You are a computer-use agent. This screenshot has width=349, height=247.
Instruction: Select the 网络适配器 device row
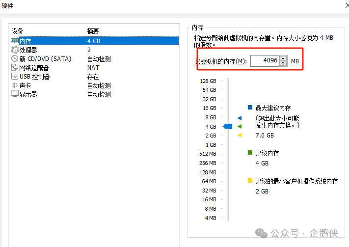tap(95, 67)
